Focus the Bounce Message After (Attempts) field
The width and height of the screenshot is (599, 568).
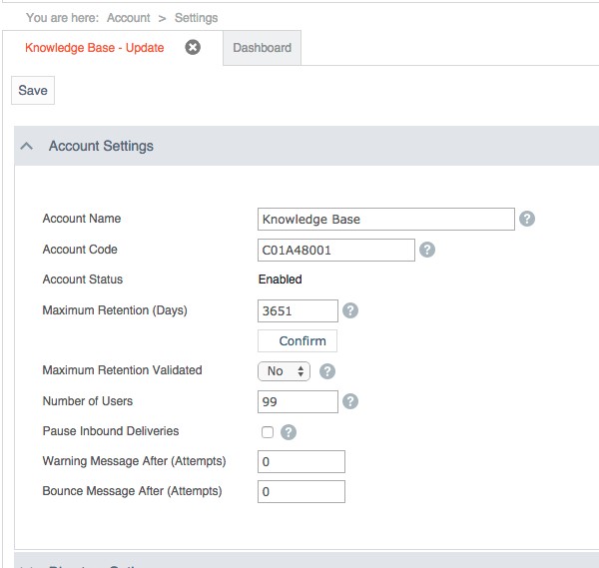301,491
